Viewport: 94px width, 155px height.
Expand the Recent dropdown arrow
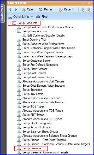(x=76, y=9)
